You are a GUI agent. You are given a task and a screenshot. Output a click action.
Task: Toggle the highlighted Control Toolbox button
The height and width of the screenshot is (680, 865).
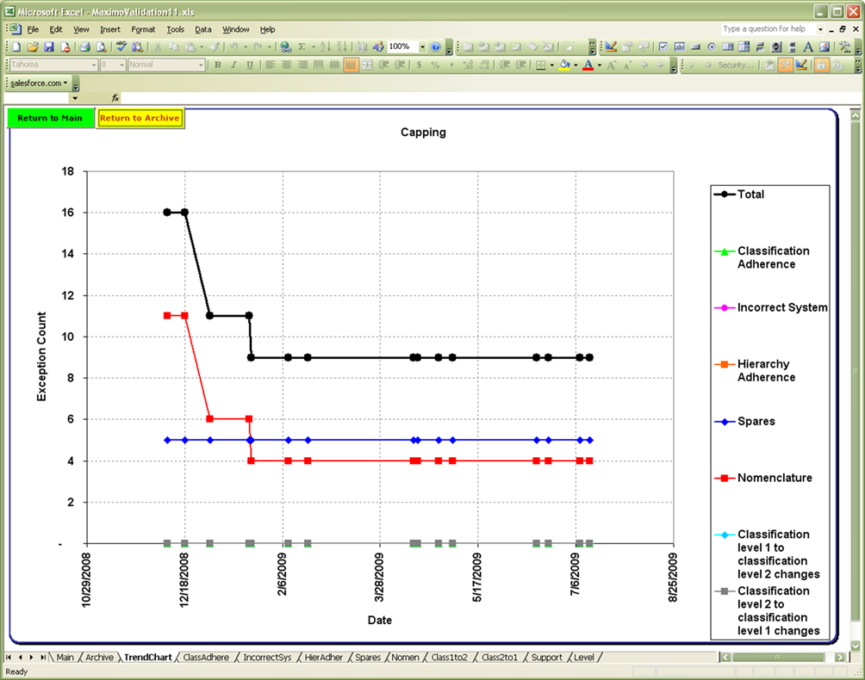pyautogui.click(x=785, y=65)
